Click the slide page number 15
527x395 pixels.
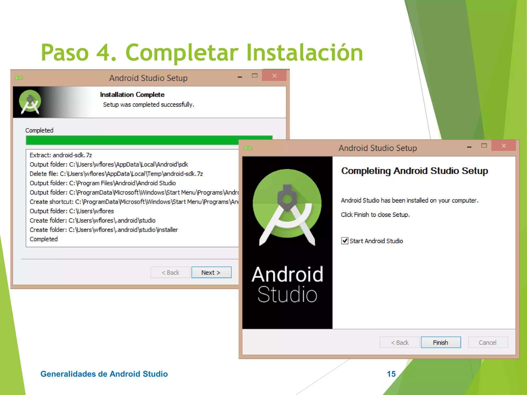tap(391, 374)
